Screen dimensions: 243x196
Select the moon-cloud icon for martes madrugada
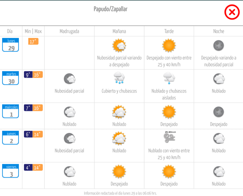pyautogui.click(x=70, y=79)
